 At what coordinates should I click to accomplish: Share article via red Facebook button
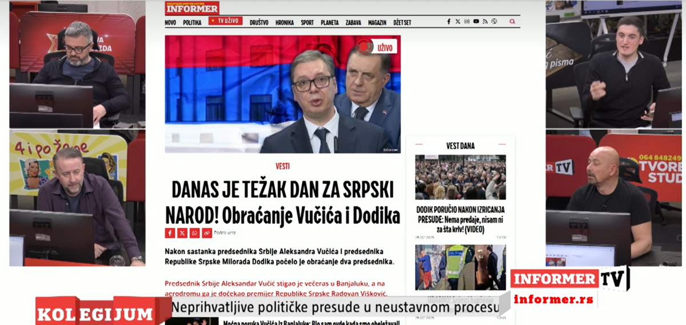(170, 233)
